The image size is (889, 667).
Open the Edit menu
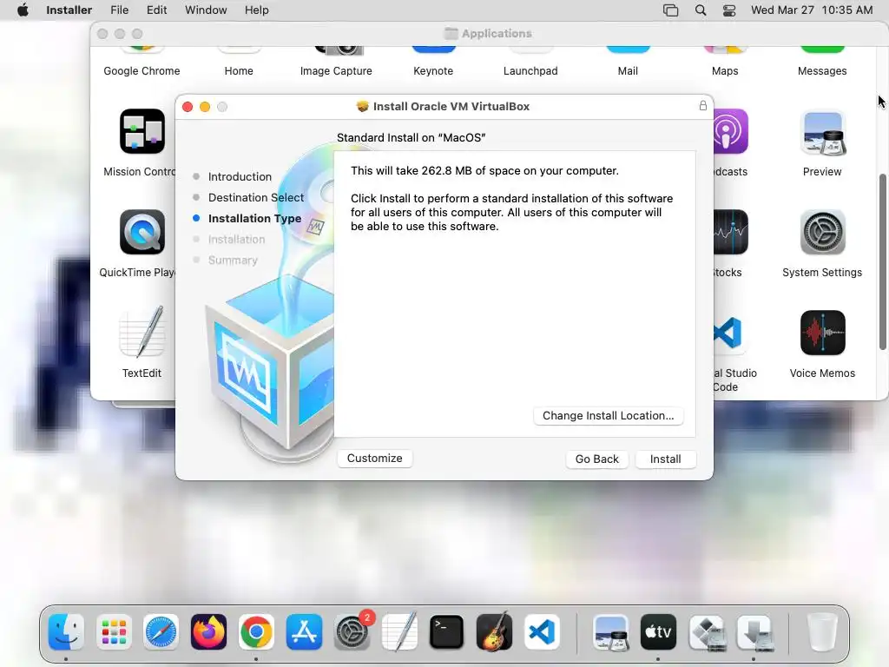pyautogui.click(x=156, y=10)
